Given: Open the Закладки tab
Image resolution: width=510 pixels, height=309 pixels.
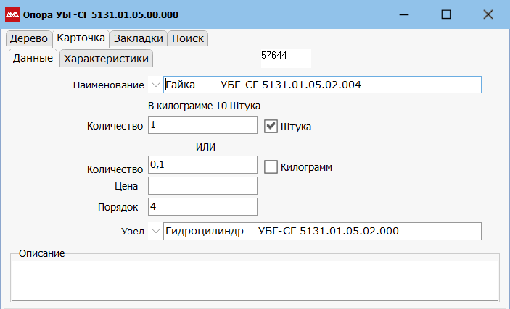Looking at the screenshot, I should [x=139, y=38].
